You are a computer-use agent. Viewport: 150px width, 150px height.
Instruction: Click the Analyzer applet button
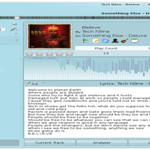coord(102,142)
